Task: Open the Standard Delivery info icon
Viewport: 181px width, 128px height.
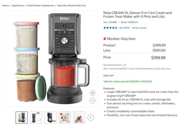Action: (125, 65)
